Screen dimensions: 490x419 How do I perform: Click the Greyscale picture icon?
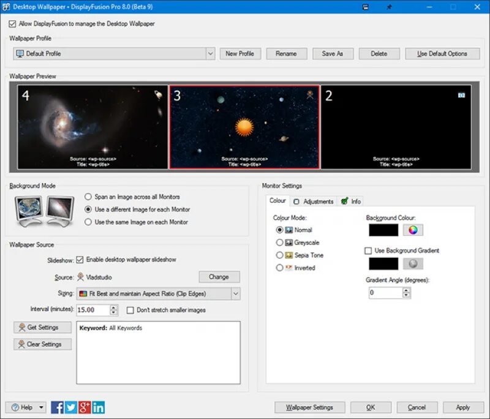tap(288, 243)
